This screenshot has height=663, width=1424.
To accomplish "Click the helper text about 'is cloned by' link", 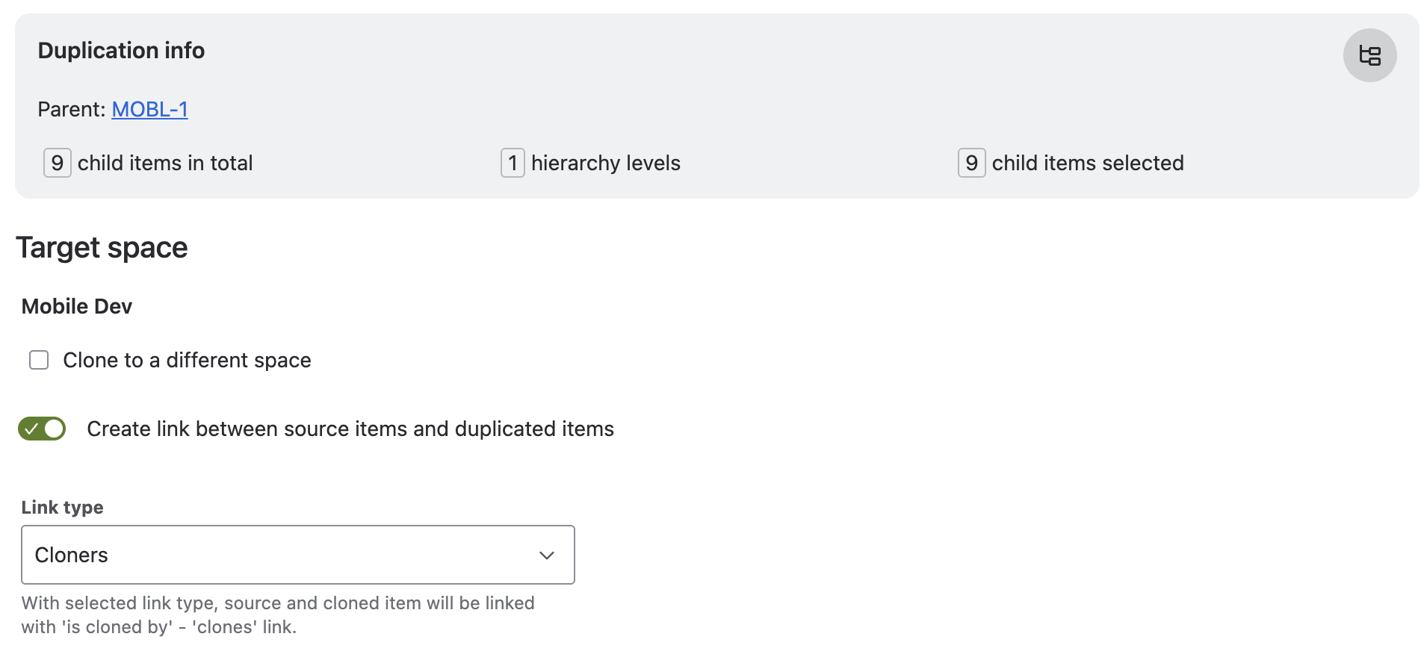I will [277, 614].
